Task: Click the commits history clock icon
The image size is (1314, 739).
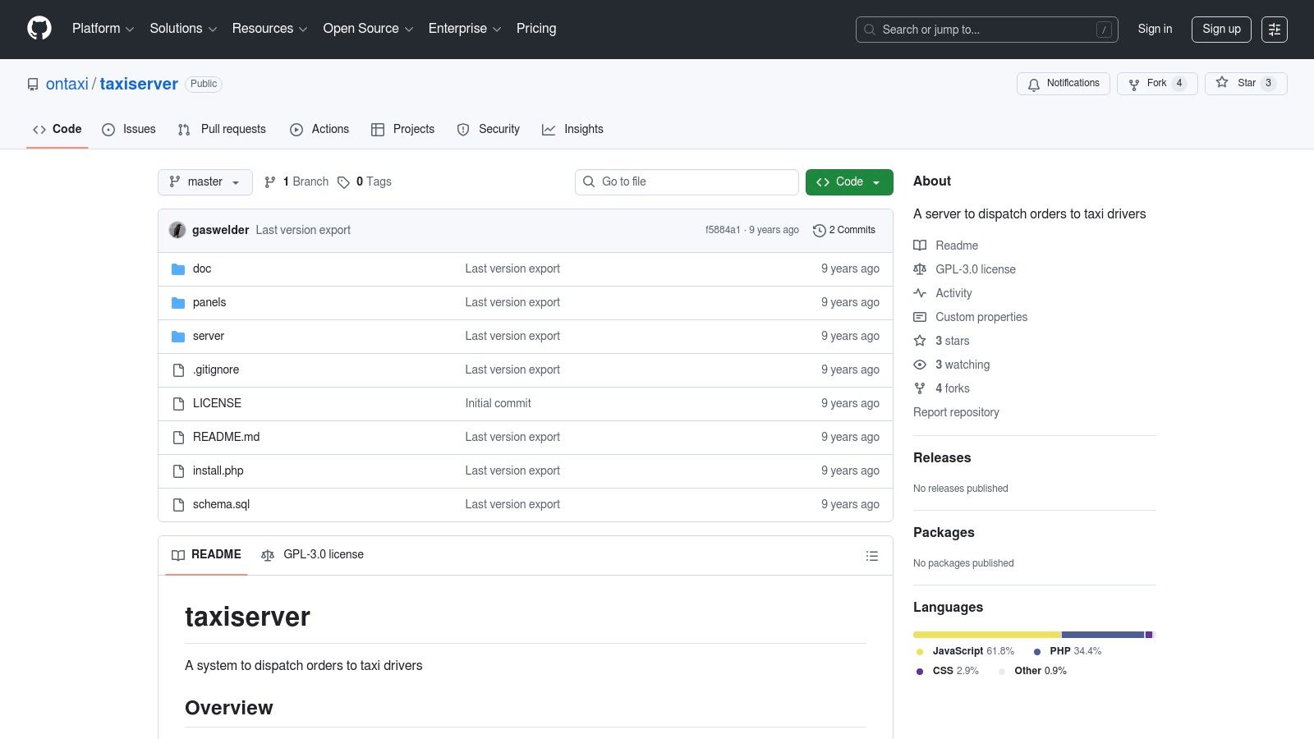Action: point(819,231)
